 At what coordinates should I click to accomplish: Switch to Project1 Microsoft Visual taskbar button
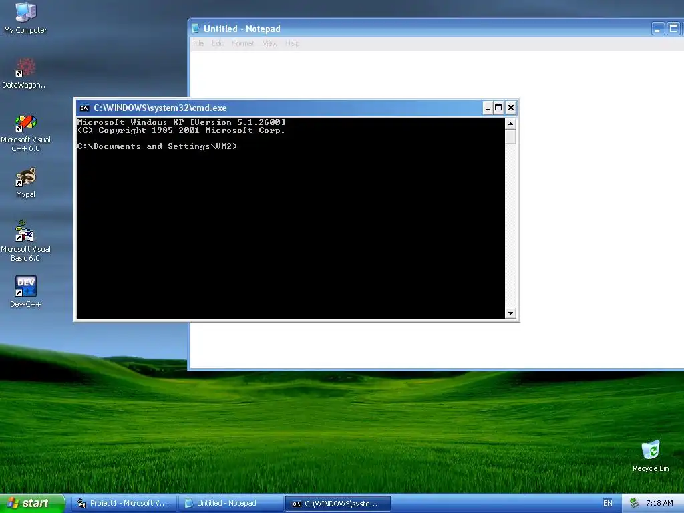click(x=123, y=503)
